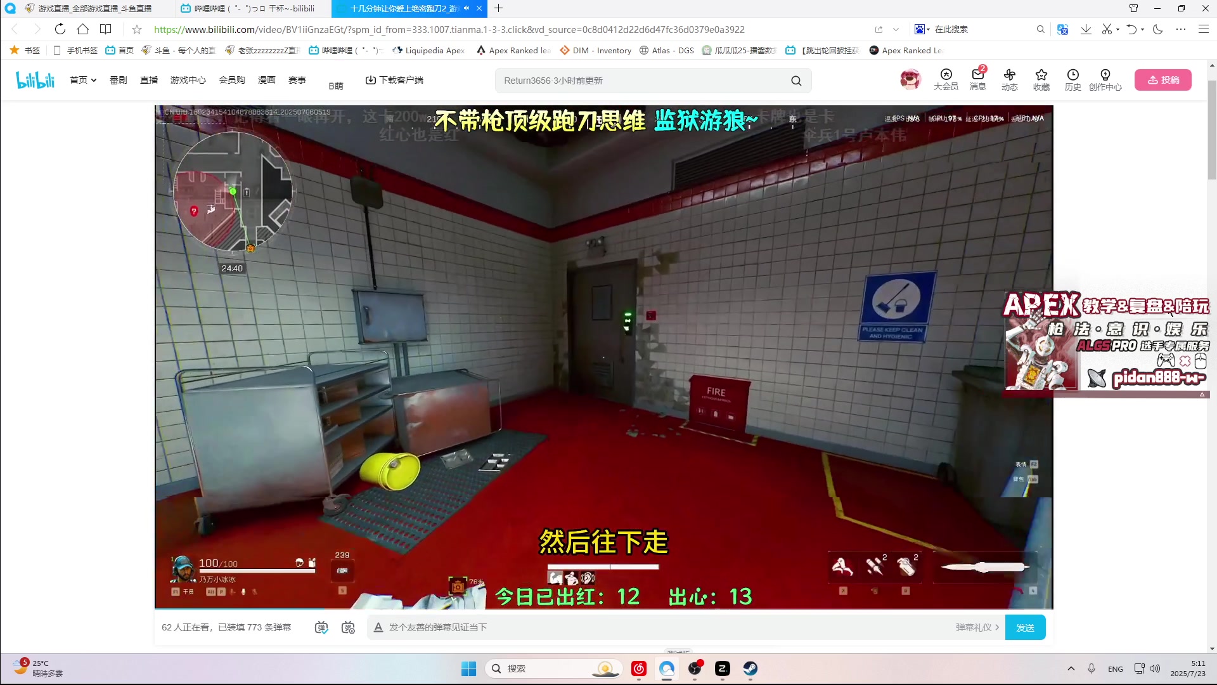Click the video player to pause
This screenshot has height=685, width=1217.
pos(603,356)
